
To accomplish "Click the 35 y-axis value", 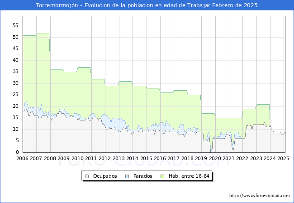I will coord(15,72).
